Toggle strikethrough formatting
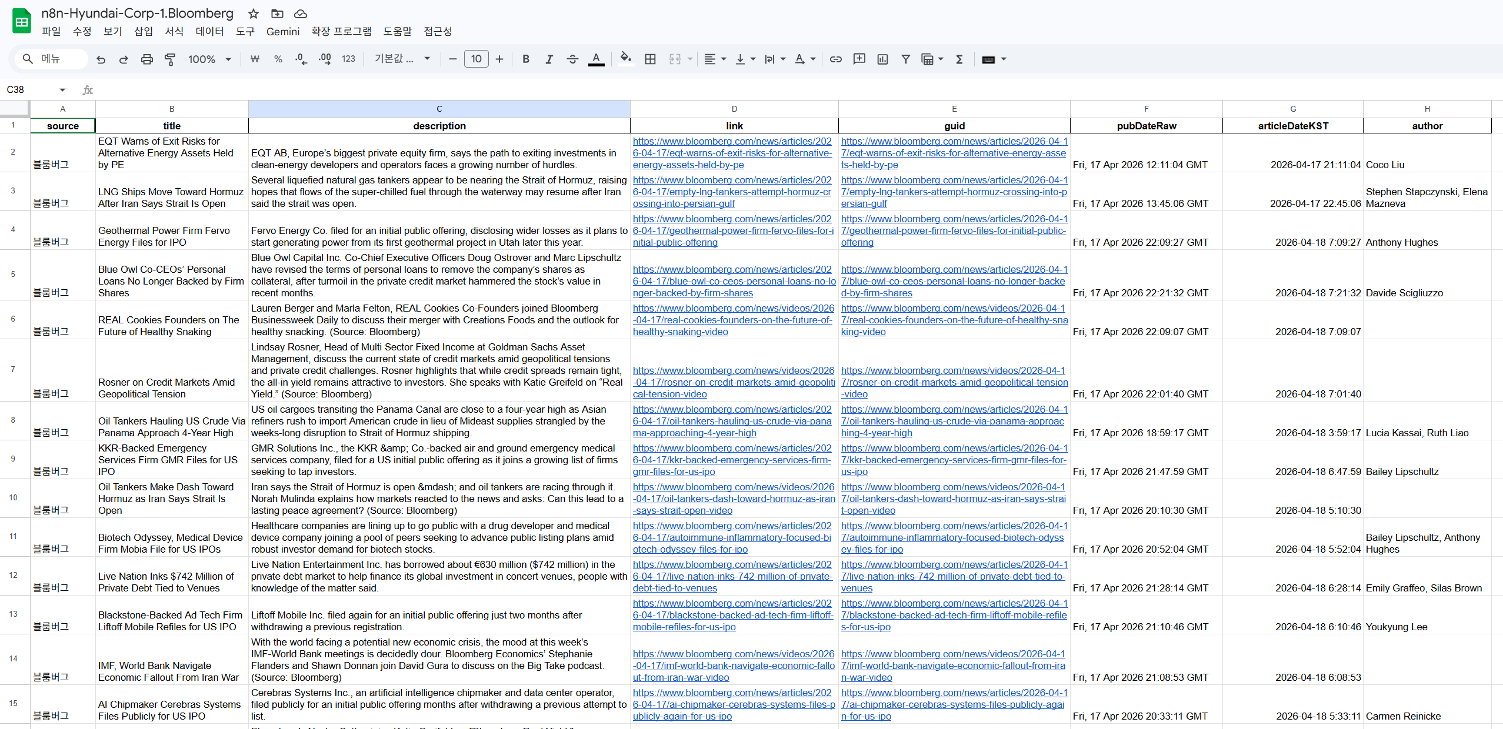 click(572, 59)
